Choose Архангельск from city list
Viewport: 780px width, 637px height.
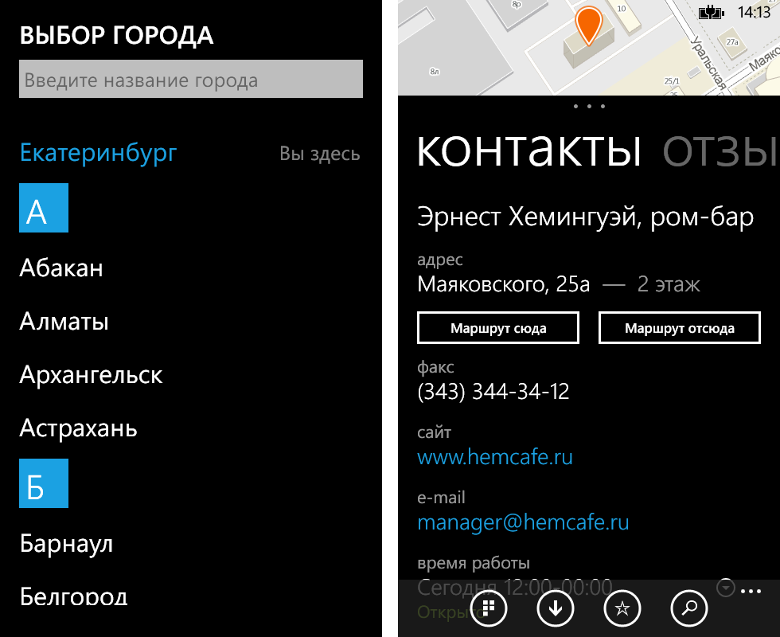click(91, 375)
